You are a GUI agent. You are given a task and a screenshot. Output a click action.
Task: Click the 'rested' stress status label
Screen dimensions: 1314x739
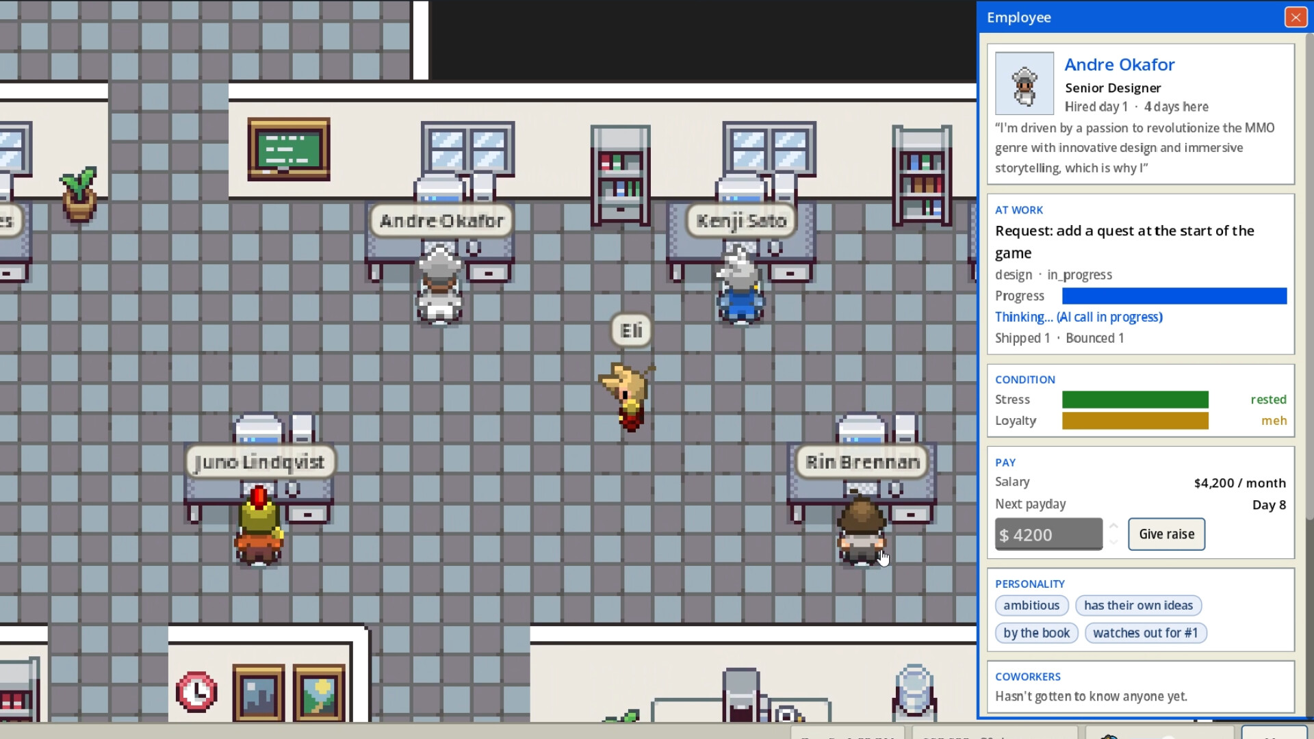(1268, 400)
